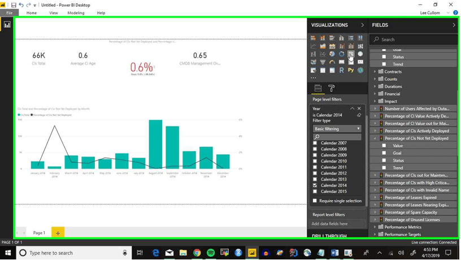461x260 pixels.
Task: Expand the Performance Metrics folder
Action: pos(375,227)
